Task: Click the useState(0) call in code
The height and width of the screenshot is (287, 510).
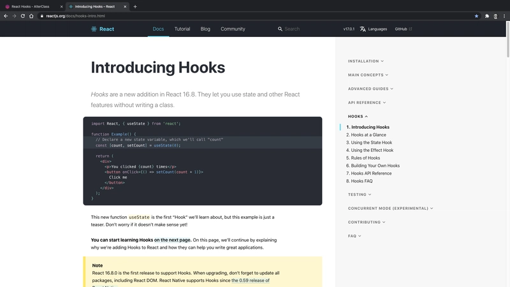Action: pos(166,145)
